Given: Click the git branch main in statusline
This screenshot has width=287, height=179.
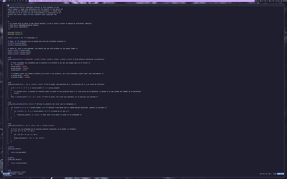Looking at the screenshot, I should point(14,174).
